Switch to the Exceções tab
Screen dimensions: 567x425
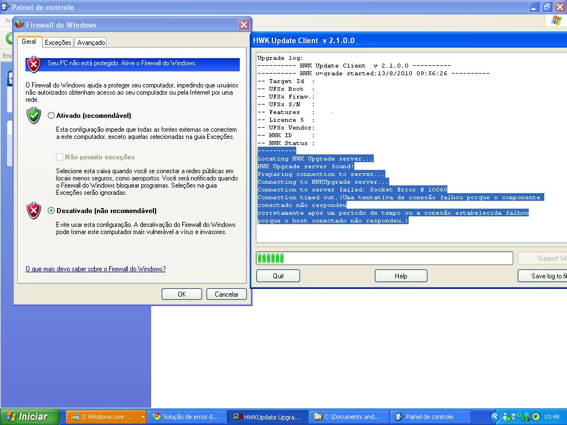click(58, 42)
